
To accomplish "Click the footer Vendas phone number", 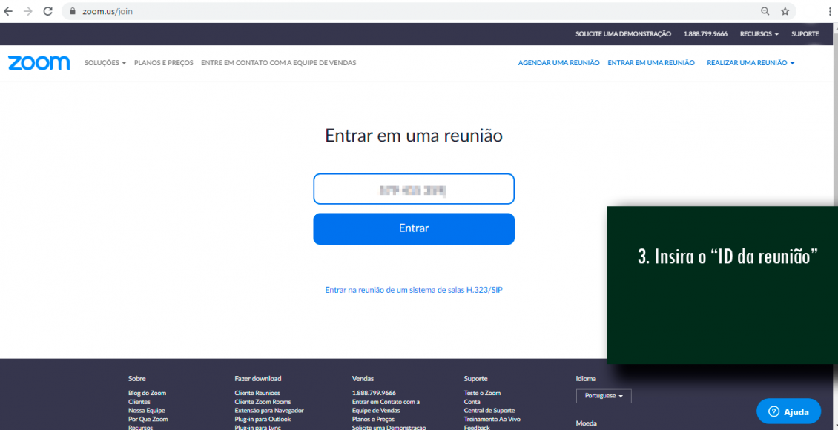I will point(374,393).
